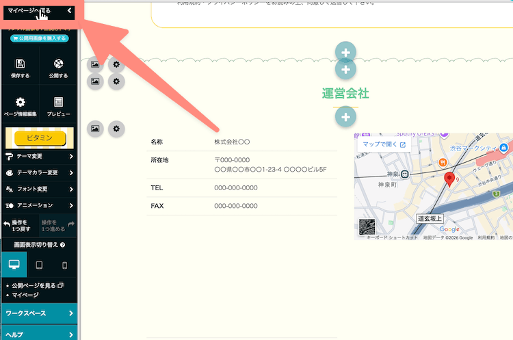This screenshot has width=513, height=340.
Task: Open the マイページ link in sidebar
Action: click(25, 295)
